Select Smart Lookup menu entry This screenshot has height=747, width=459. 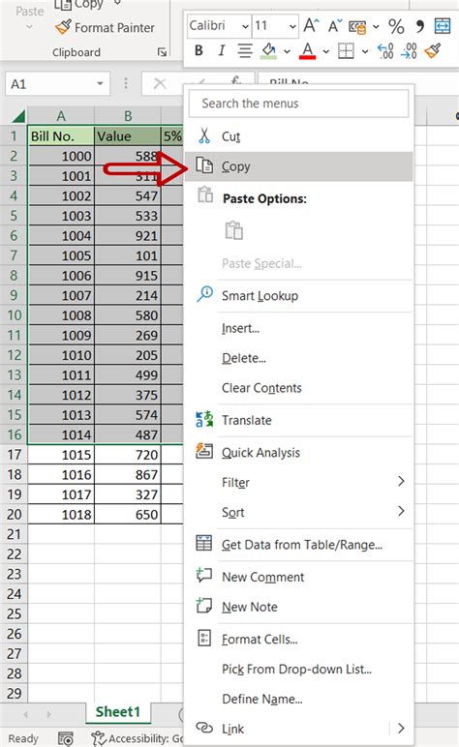pyautogui.click(x=298, y=295)
